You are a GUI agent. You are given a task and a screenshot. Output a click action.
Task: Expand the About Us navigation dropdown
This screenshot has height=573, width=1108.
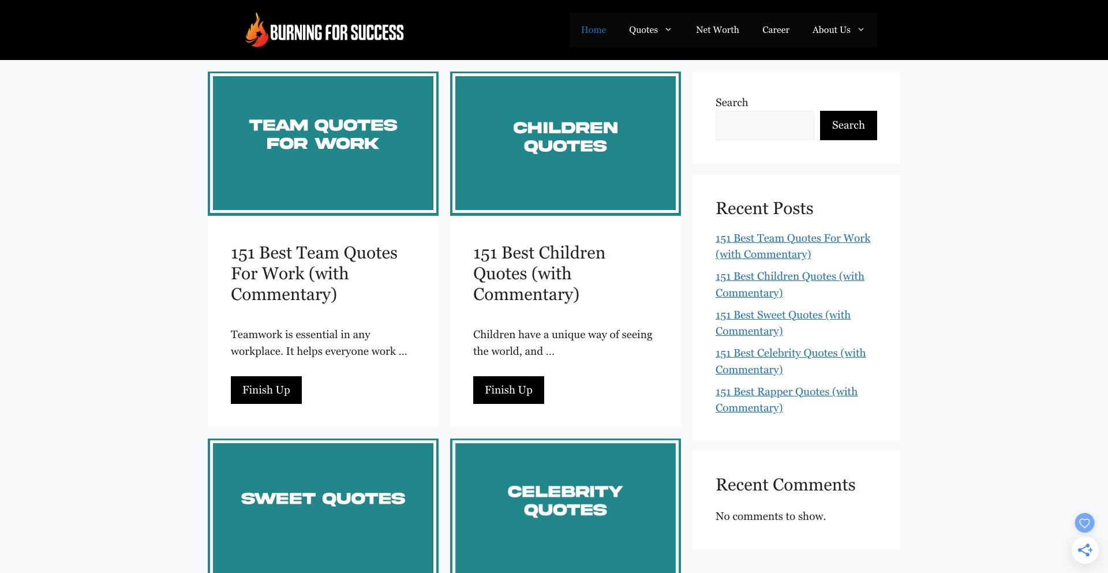[832, 29]
